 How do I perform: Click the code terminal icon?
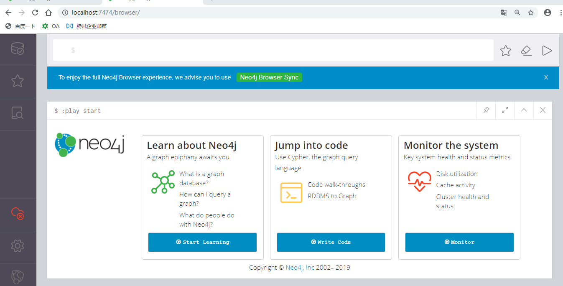pyautogui.click(x=291, y=193)
